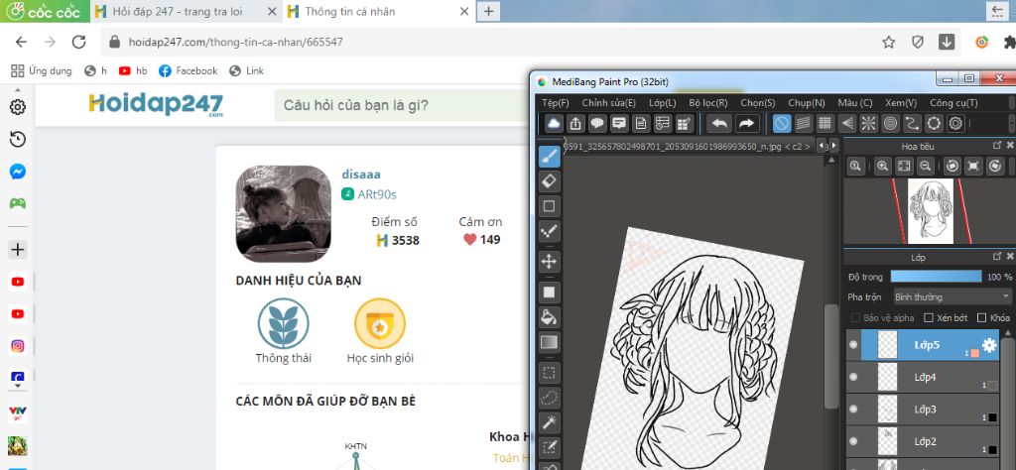Click Lớp3 black color swatch
The image size is (1016, 470).
click(x=992, y=417)
